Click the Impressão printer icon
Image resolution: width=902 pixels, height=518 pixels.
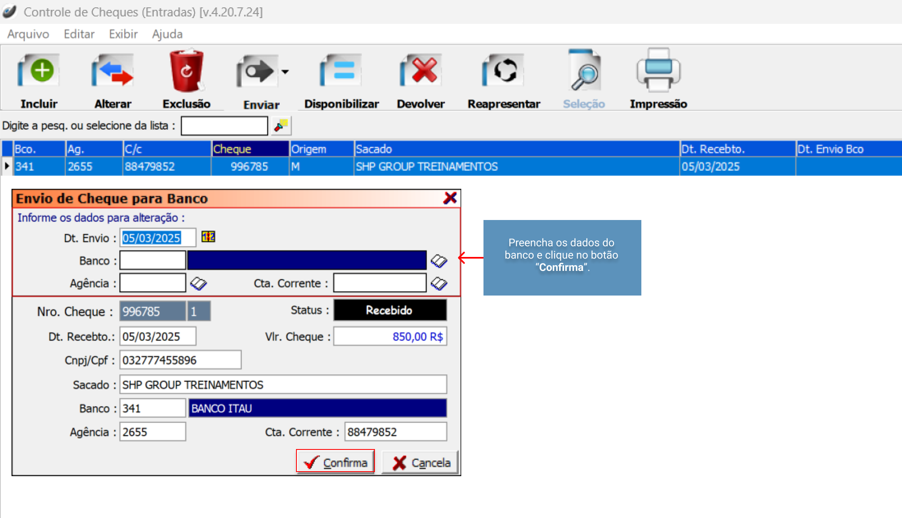tap(658, 70)
